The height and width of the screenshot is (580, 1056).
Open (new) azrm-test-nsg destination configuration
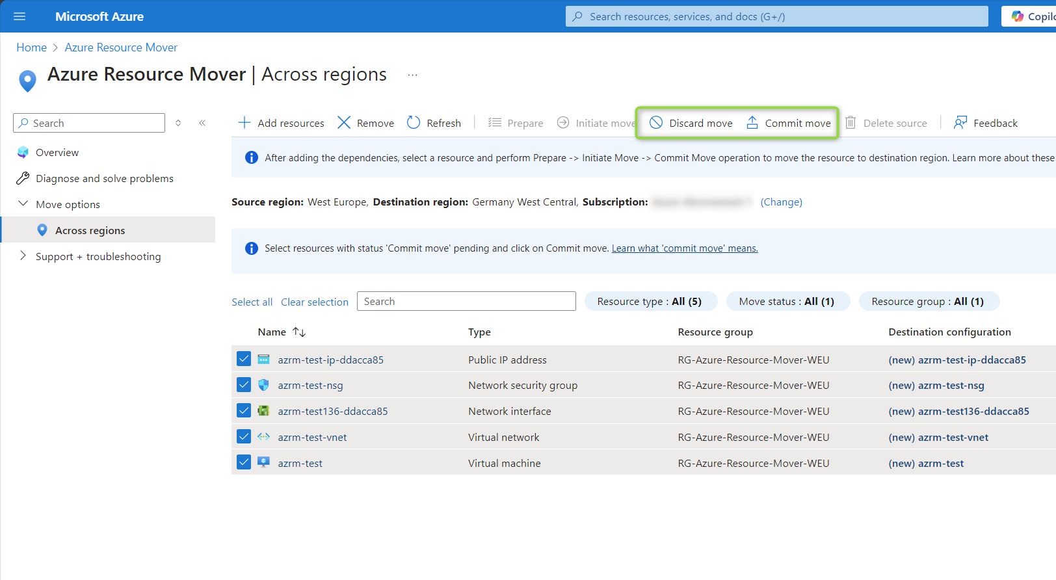click(x=936, y=386)
